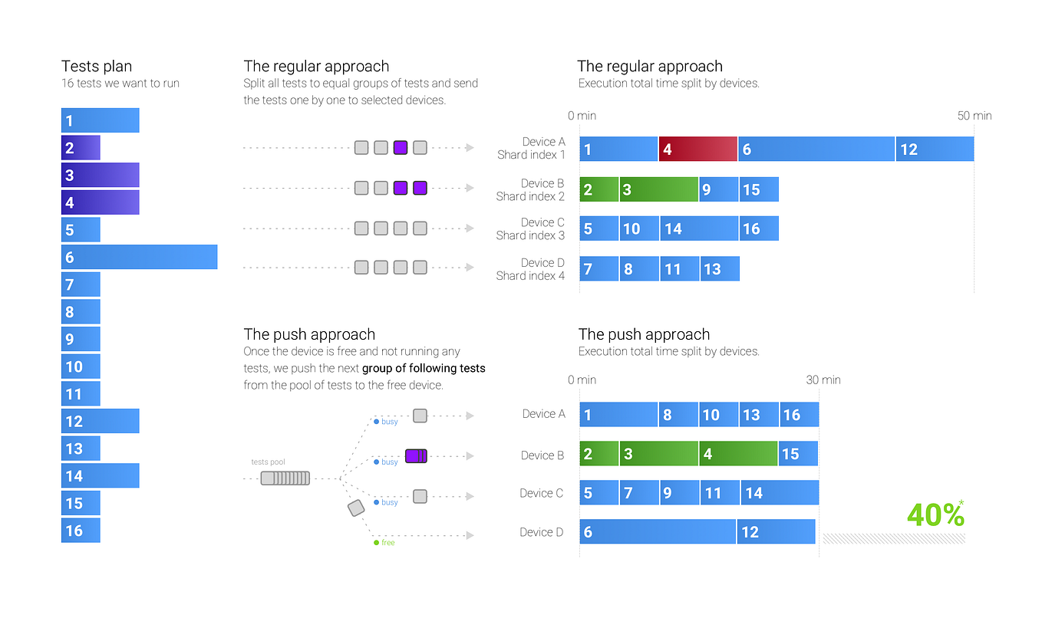Image resolution: width=1042 pixels, height=618 pixels.
Task: Select the tests pool icon
Action: click(x=285, y=478)
